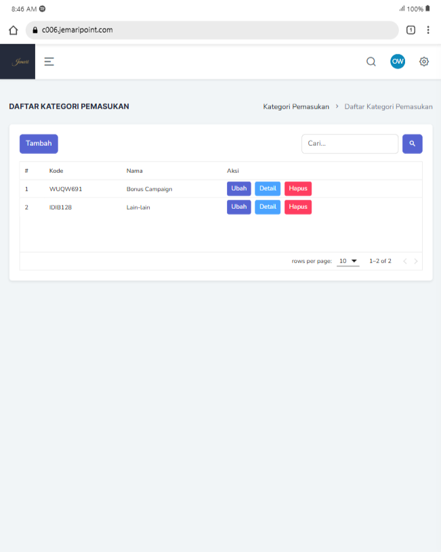Open the settings gear icon
This screenshot has height=552, width=441.
pos(424,62)
